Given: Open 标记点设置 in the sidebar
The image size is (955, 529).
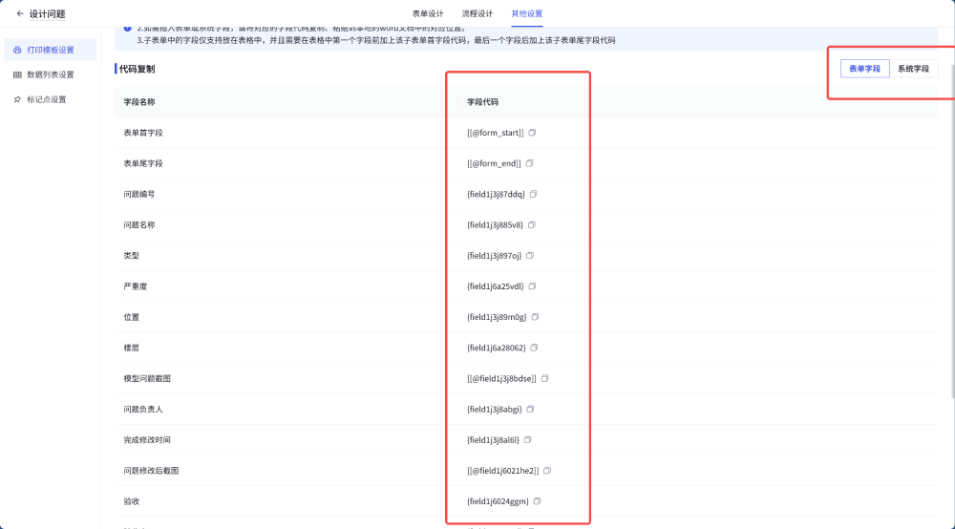Looking at the screenshot, I should pos(46,99).
